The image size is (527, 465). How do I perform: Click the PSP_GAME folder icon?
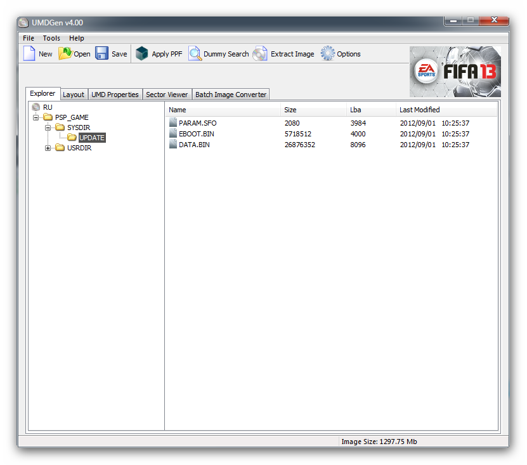[x=48, y=117]
